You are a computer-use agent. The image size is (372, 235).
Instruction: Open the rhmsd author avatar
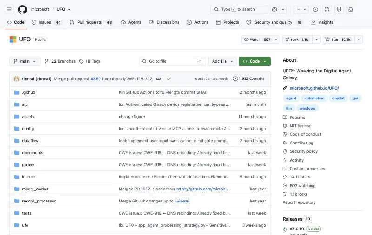tap(16, 78)
